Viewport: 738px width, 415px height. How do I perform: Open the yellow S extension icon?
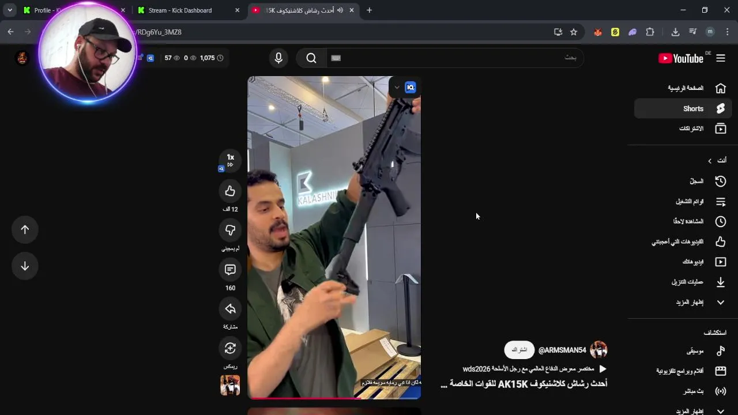pos(615,32)
